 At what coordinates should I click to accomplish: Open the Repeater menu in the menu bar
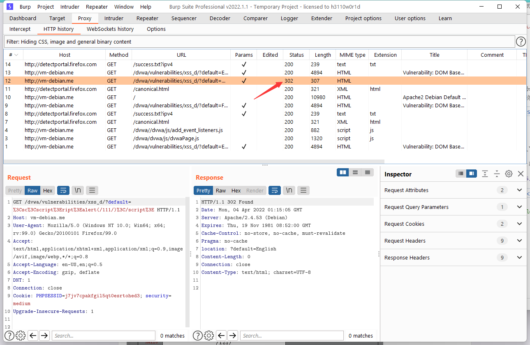coord(97,7)
